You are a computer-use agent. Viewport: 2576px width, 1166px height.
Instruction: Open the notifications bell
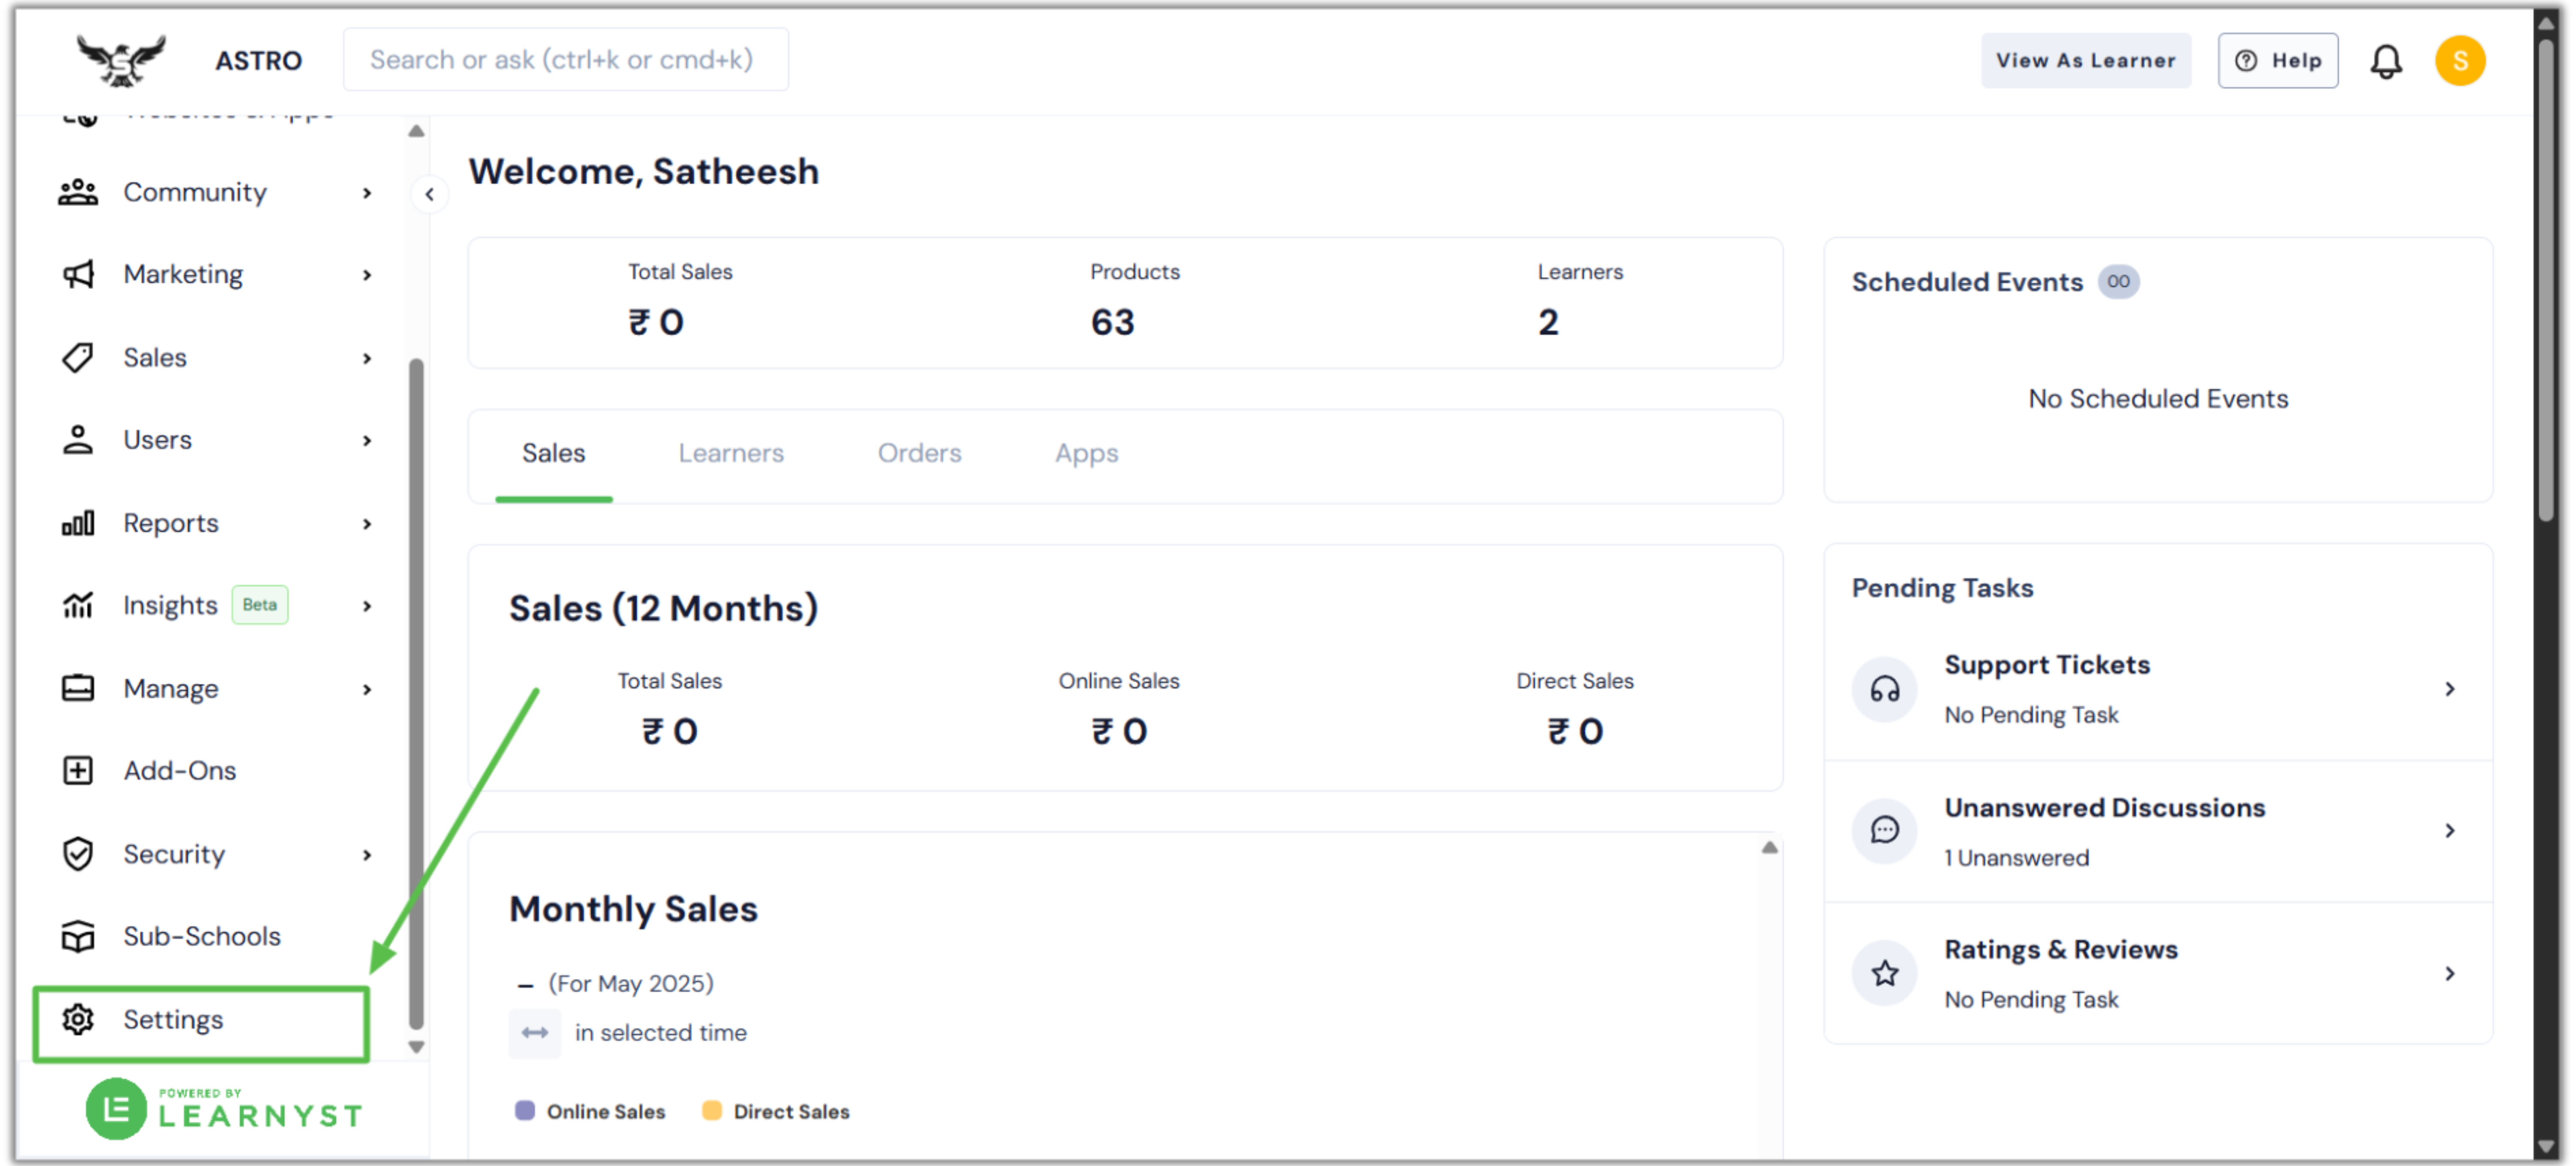point(2385,61)
